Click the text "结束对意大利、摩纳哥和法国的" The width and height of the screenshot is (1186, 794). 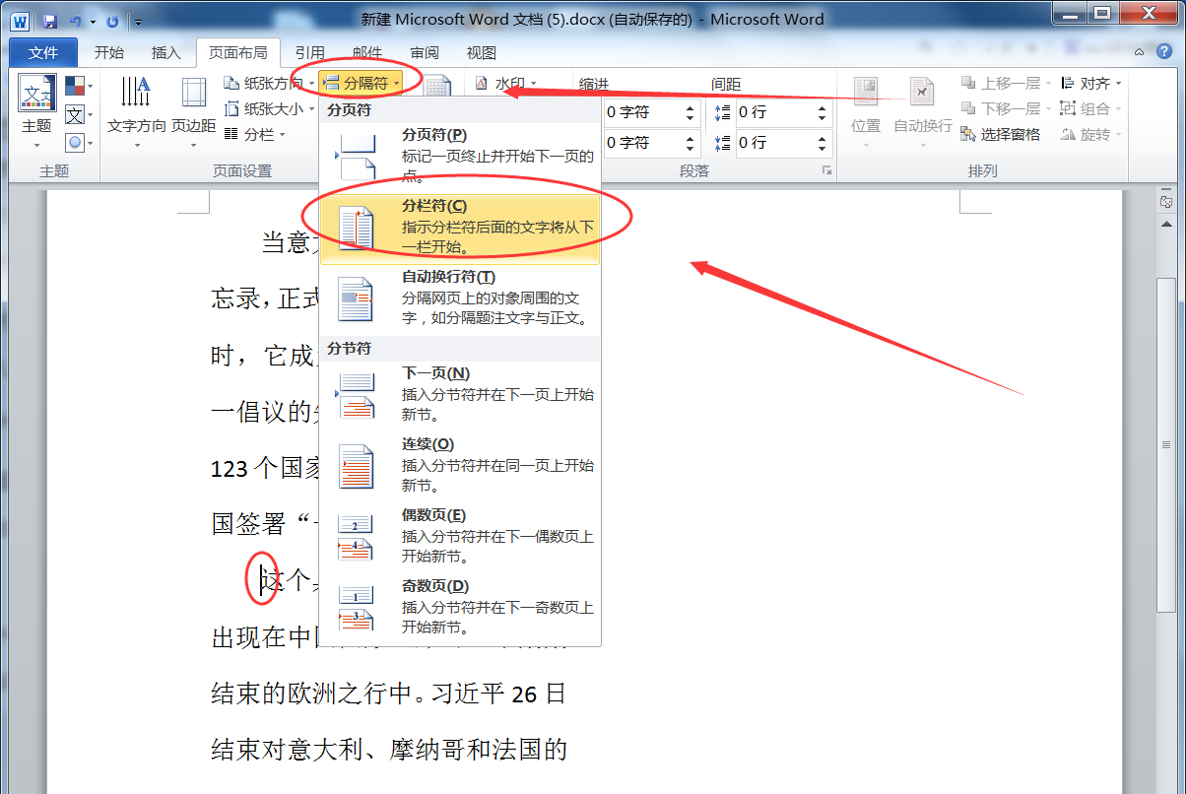[x=390, y=750]
